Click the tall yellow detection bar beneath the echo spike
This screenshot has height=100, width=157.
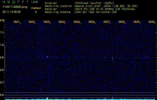pyautogui.click(x=113, y=98)
